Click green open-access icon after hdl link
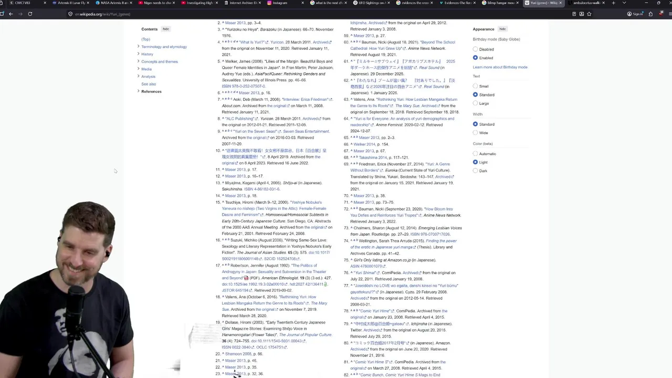This screenshot has height=378, width=672. click(x=325, y=284)
